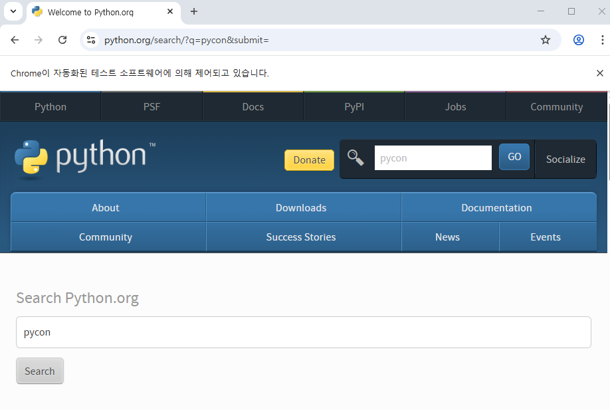Focus the header search box with pycon
This screenshot has width=610, height=410.
tap(433, 158)
